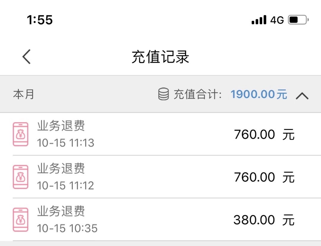The image size is (321, 246).
Task: Tap the refund icon for 10-15 10:35
Action: pyautogui.click(x=21, y=220)
